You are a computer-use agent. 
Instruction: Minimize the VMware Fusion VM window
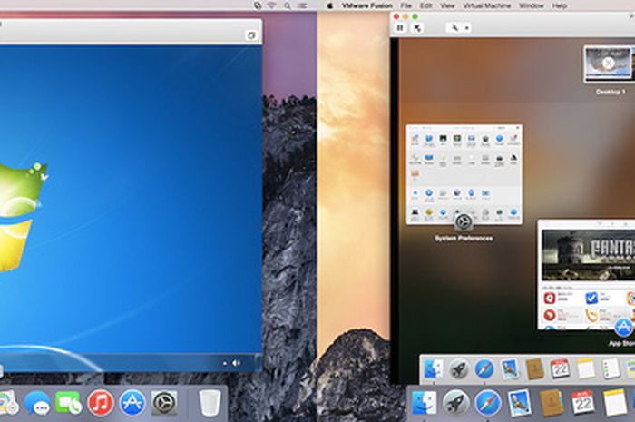click(x=405, y=16)
